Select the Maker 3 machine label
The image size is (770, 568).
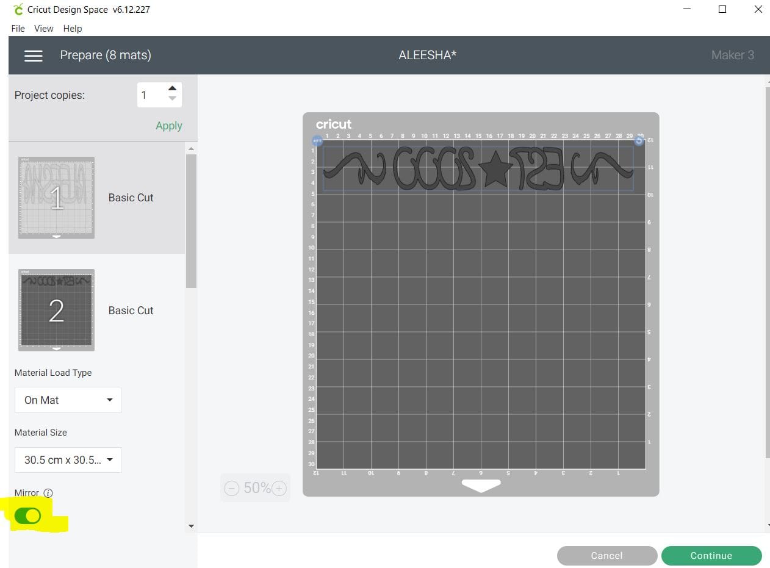(x=733, y=55)
